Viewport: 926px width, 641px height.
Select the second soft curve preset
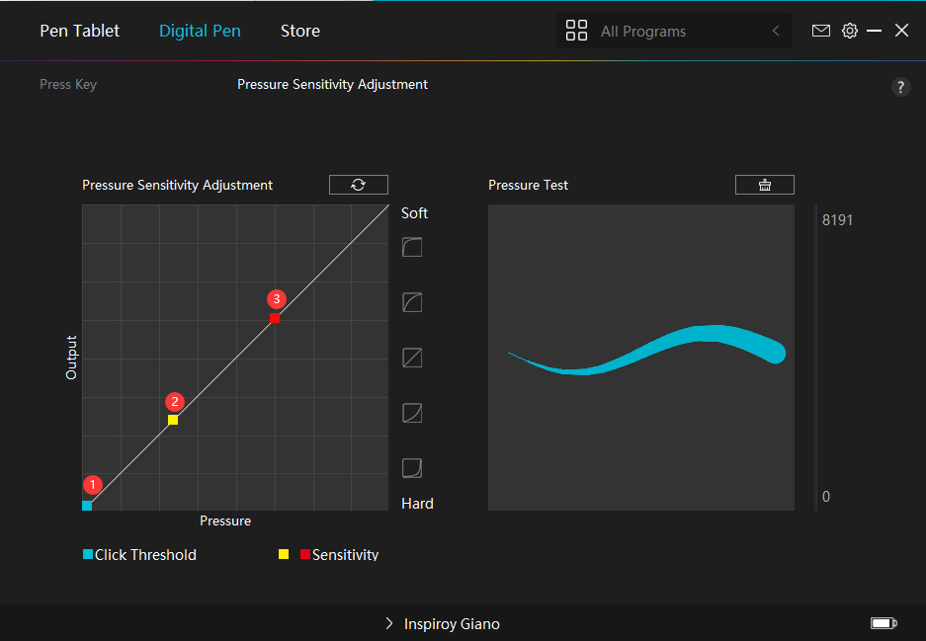click(x=412, y=302)
